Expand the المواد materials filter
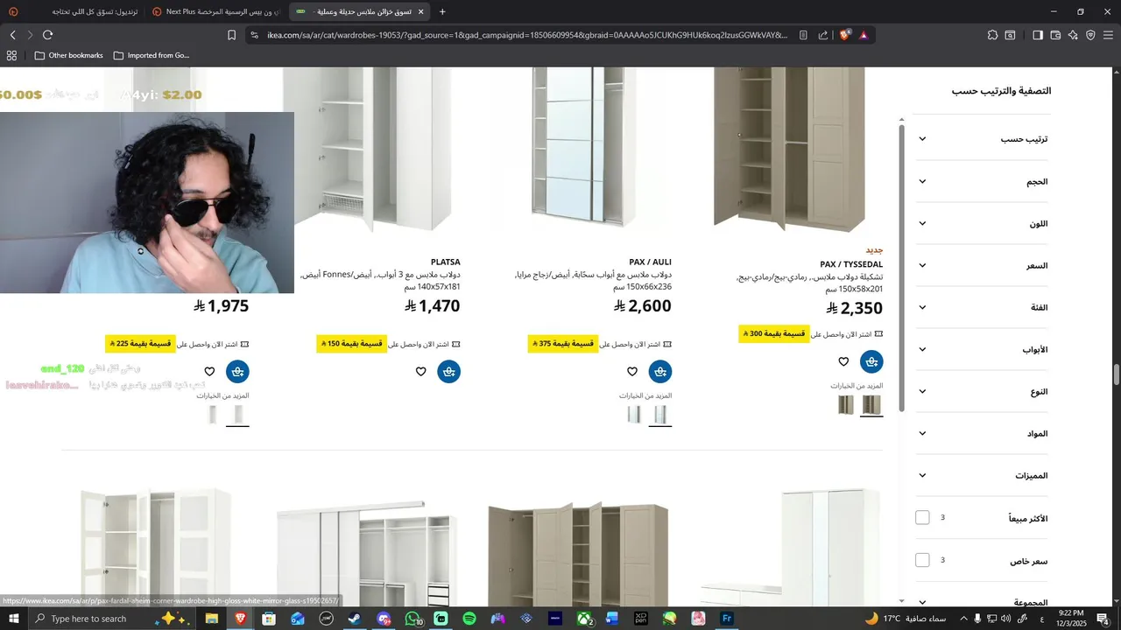1121x630 pixels. pyautogui.click(x=983, y=433)
